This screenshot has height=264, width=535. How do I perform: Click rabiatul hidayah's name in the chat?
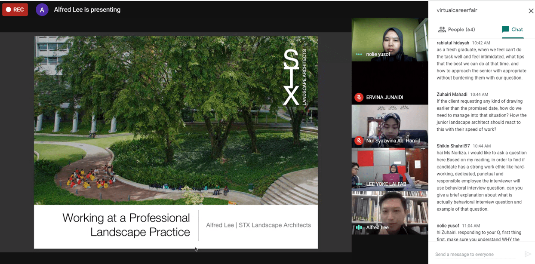(x=452, y=43)
